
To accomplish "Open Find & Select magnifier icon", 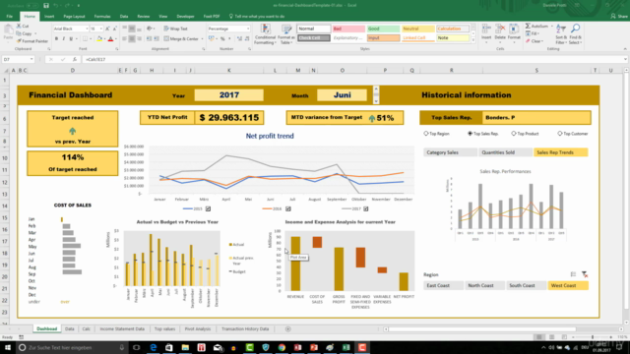I will tap(575, 29).
